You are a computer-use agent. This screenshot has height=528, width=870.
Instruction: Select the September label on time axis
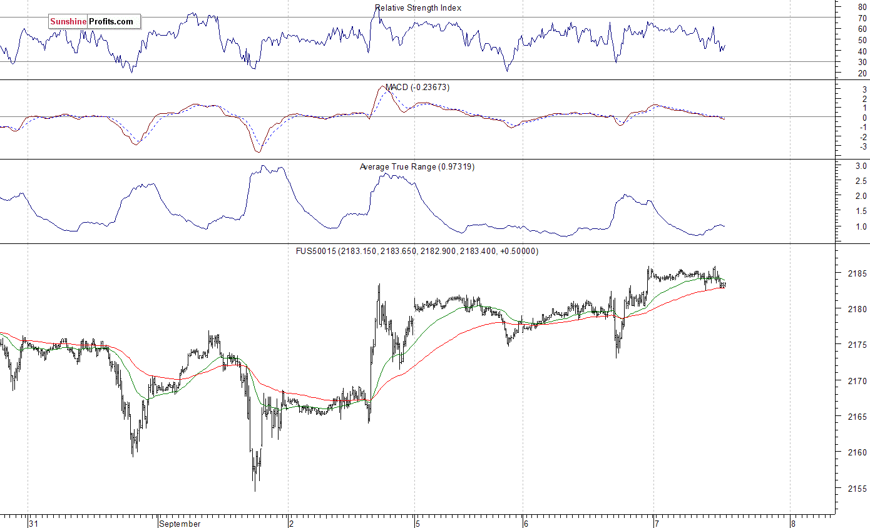pyautogui.click(x=180, y=524)
